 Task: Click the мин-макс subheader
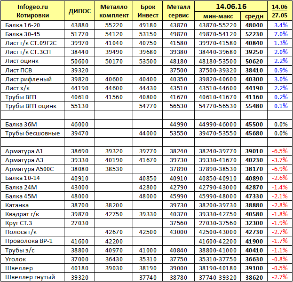point(217,16)
